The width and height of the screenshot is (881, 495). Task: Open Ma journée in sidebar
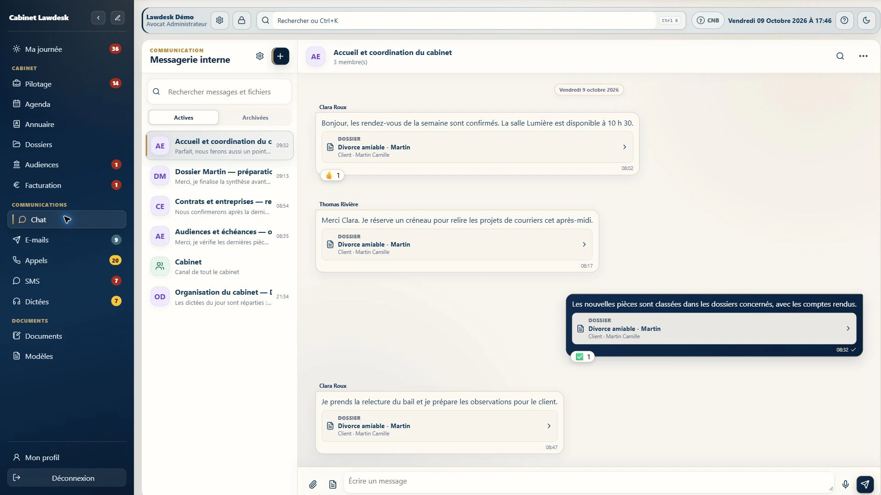coord(67,49)
